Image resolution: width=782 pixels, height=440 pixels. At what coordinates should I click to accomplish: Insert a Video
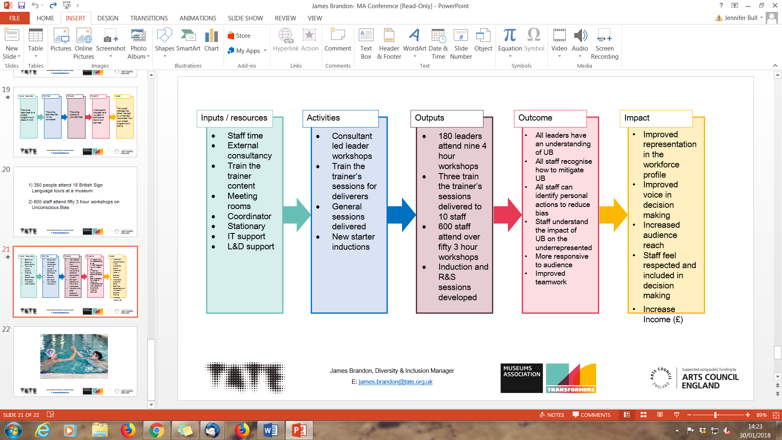pyautogui.click(x=559, y=43)
